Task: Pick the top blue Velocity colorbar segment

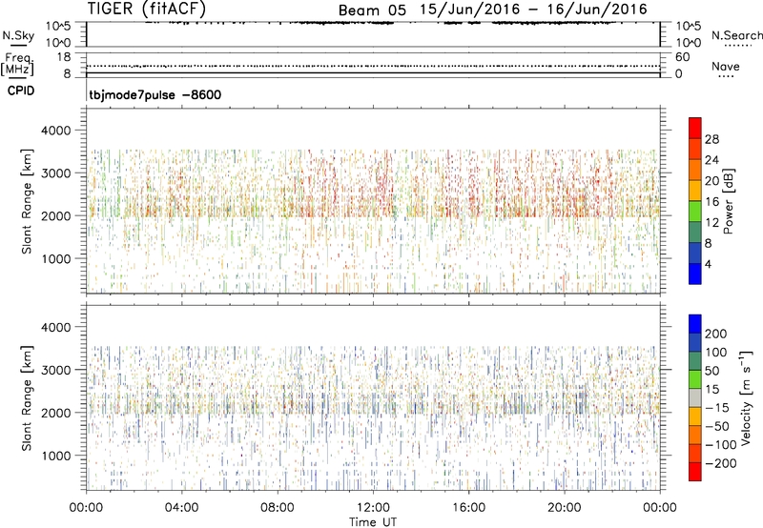Action: [x=695, y=324]
